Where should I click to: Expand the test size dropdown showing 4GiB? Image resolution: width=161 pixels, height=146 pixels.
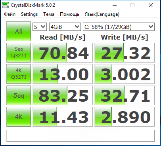tap(65, 27)
